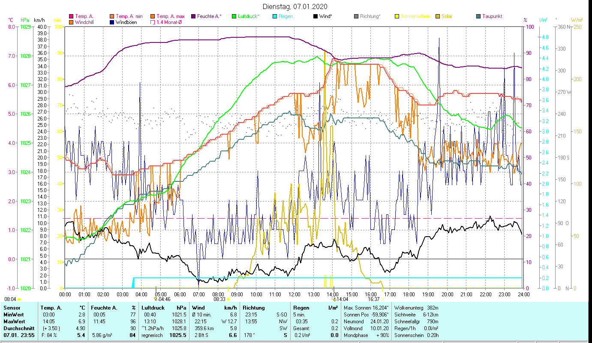592x343 pixels.
Task: Click the Temp. A. max legend label
Action: tap(170, 16)
